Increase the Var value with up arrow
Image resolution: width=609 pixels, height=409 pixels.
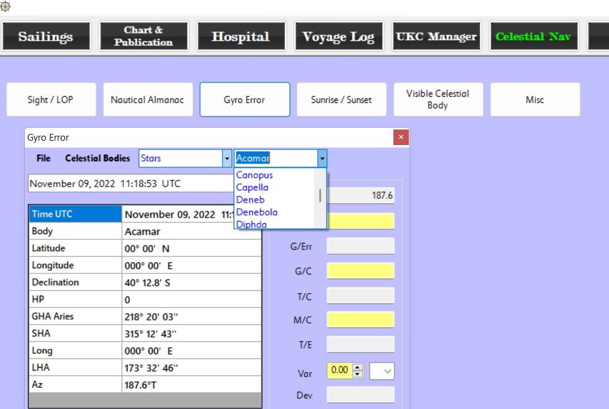tap(357, 367)
